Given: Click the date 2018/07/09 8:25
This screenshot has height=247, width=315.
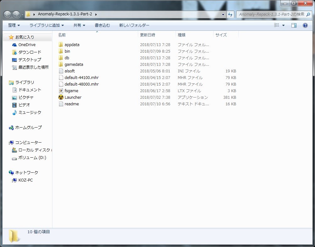Looking at the screenshot, I should [x=155, y=51].
